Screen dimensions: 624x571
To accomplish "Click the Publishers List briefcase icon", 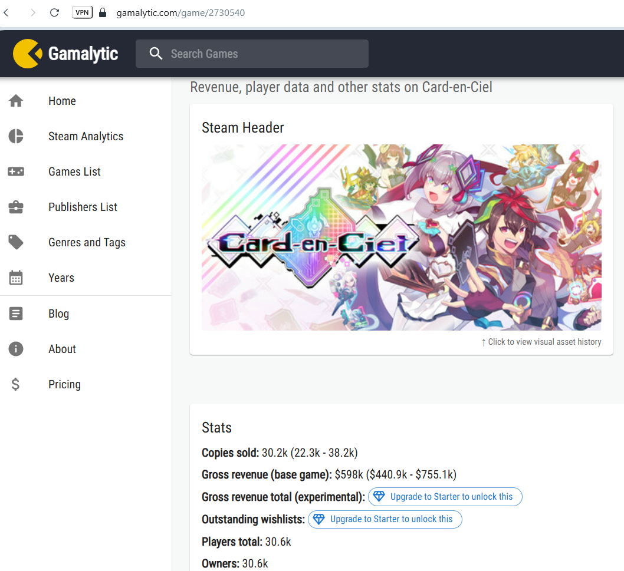I will pyautogui.click(x=16, y=207).
